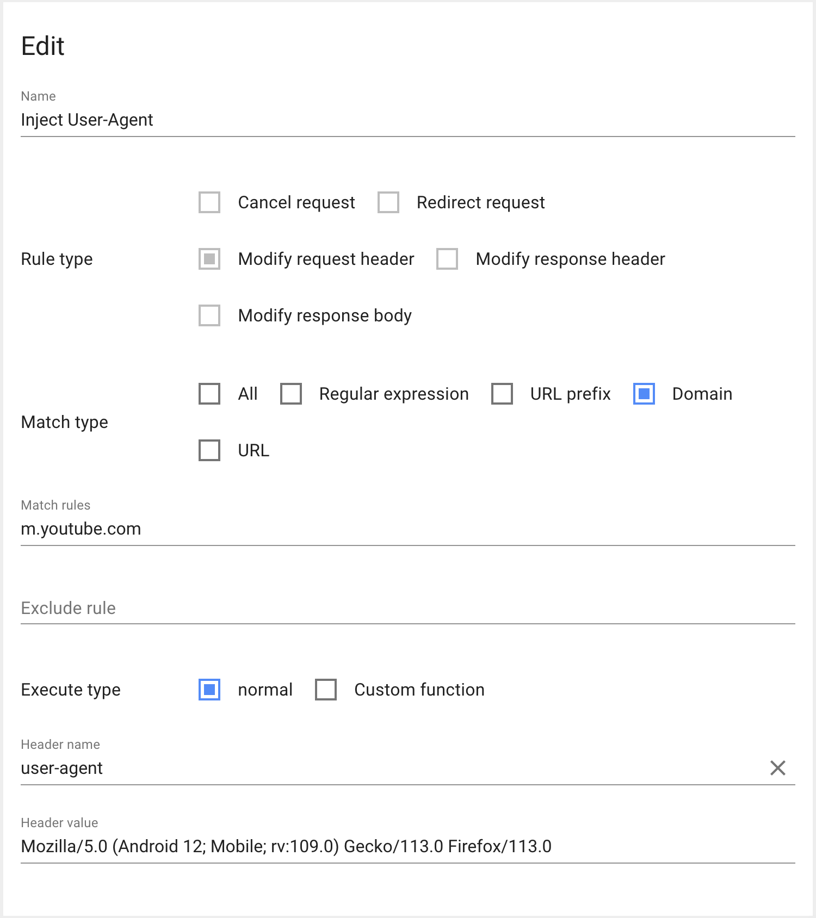This screenshot has width=816, height=918.
Task: Toggle the Domain match type checkbox
Action: (x=644, y=394)
